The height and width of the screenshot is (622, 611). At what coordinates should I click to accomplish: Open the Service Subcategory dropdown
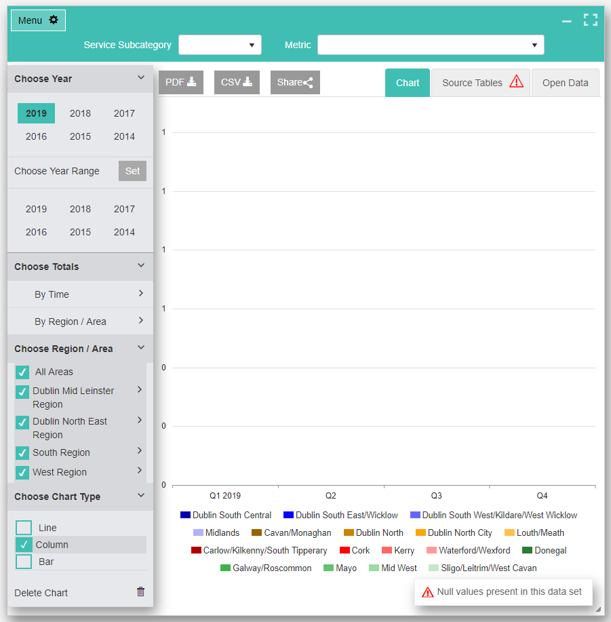click(220, 45)
